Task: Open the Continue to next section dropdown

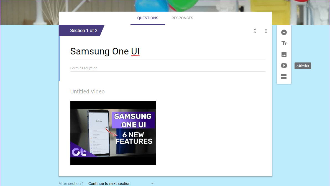Action: point(121,184)
